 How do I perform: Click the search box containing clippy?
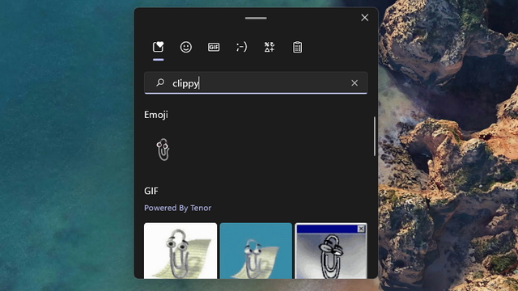256,82
